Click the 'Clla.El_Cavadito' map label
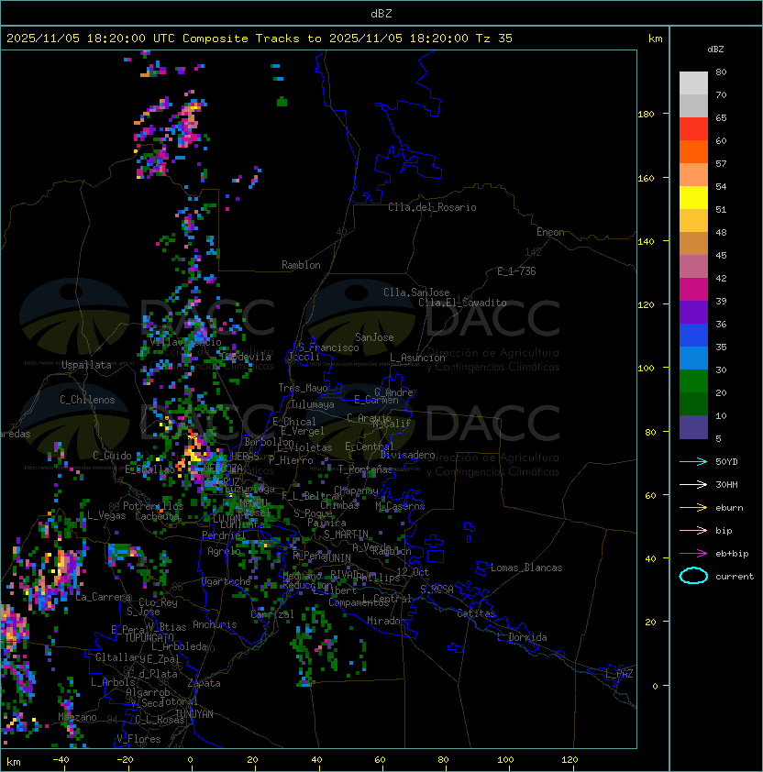 click(x=462, y=303)
